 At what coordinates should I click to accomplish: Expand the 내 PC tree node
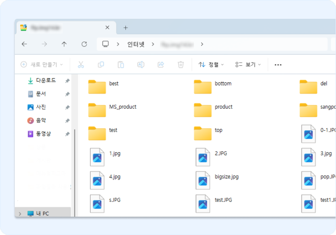point(20,214)
